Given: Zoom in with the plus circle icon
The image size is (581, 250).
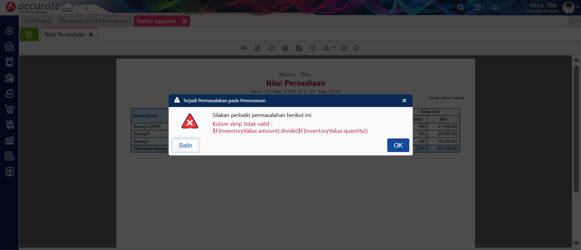Looking at the screenshot, I should 344,48.
